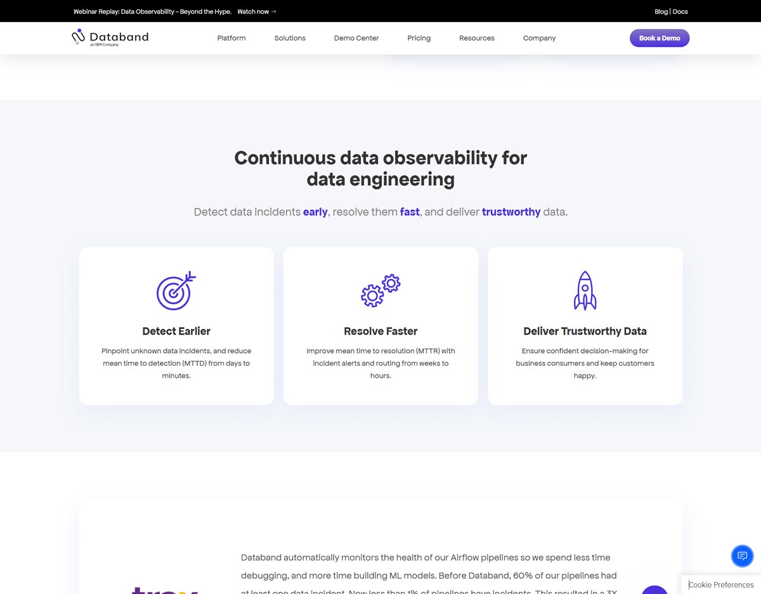Click the MTTD description text
761x594 pixels.
click(176, 363)
